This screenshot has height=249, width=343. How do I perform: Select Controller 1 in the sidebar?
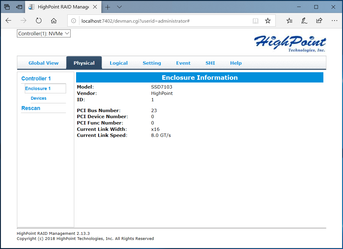(36, 78)
